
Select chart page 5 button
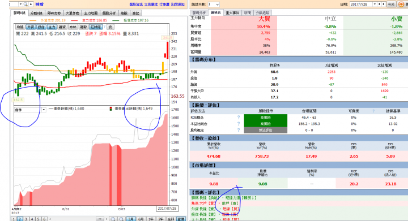point(38,219)
